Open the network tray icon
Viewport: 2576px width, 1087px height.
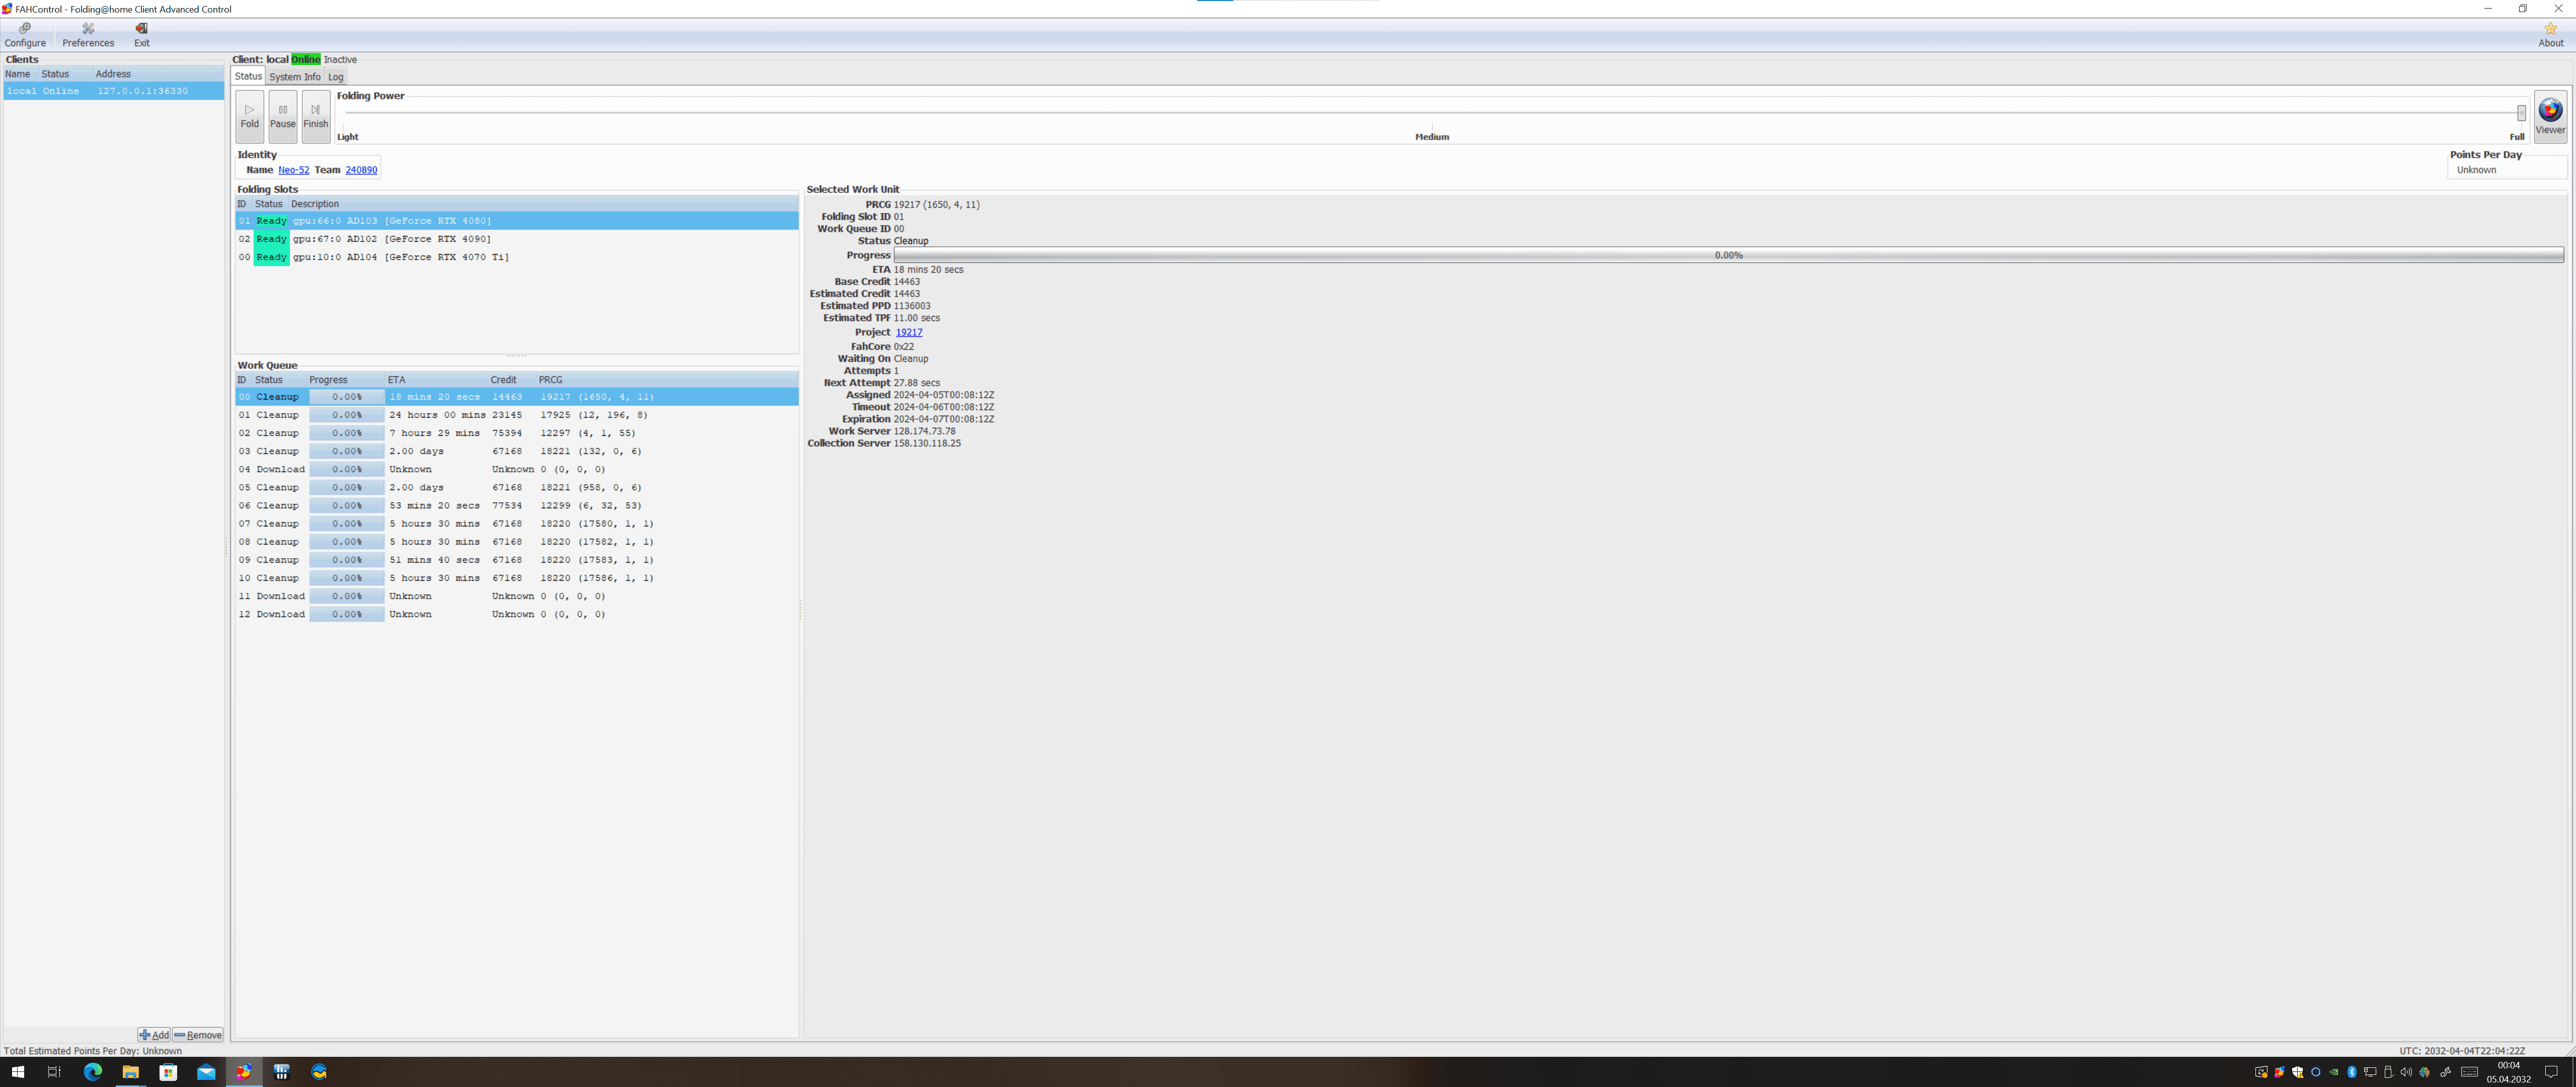tap(2370, 1072)
